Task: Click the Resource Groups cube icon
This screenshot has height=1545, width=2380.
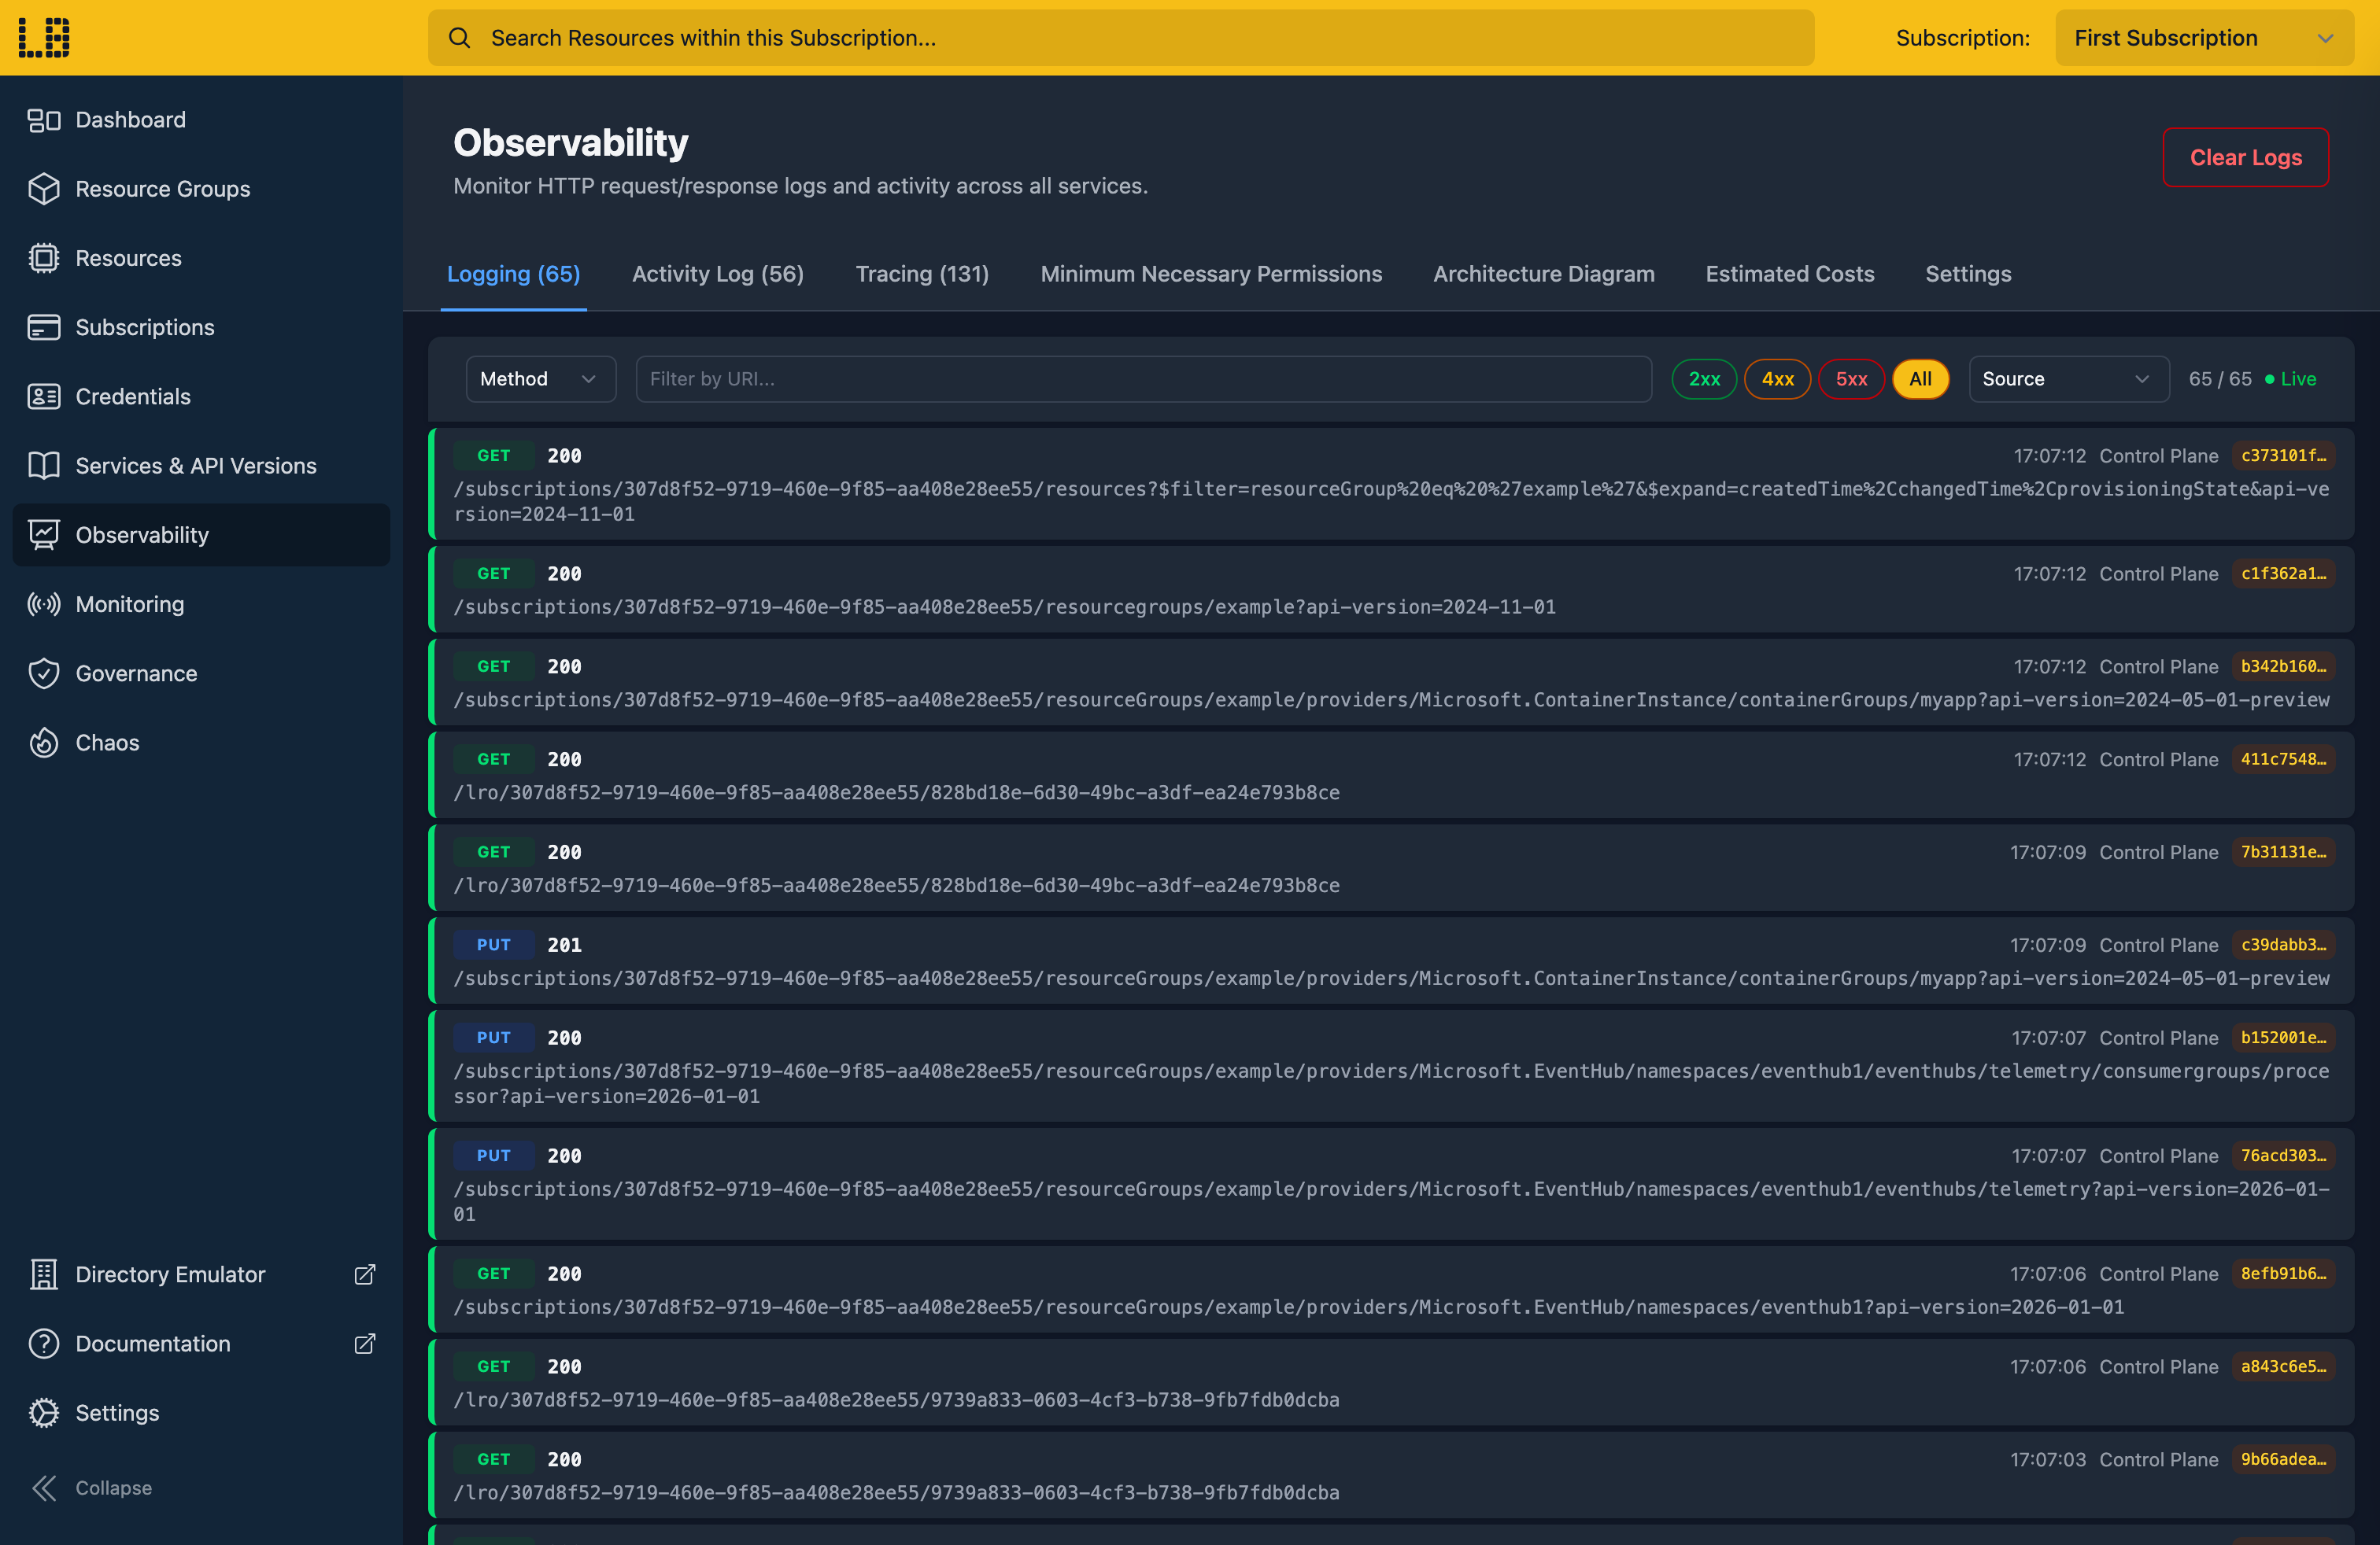Action: tap(44, 189)
